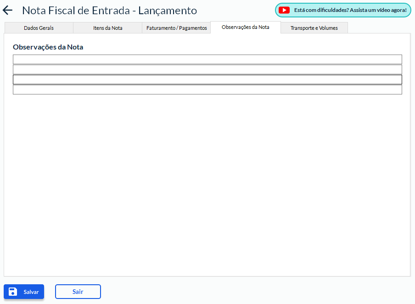Image resolution: width=415 pixels, height=304 pixels.
Task: Click the floppy disk save icon
Action: pyautogui.click(x=13, y=292)
